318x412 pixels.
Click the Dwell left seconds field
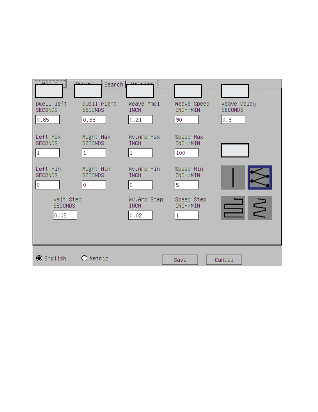tap(48, 119)
